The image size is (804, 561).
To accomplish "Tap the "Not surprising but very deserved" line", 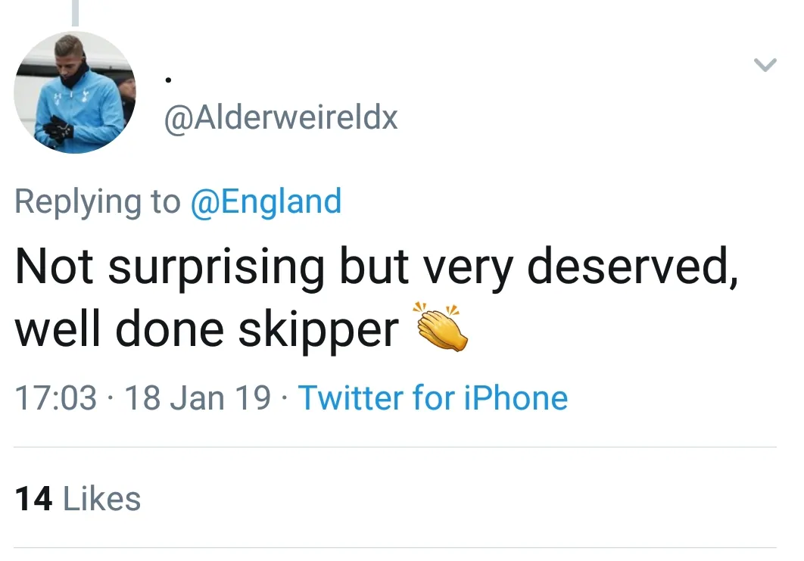I will (x=376, y=266).
